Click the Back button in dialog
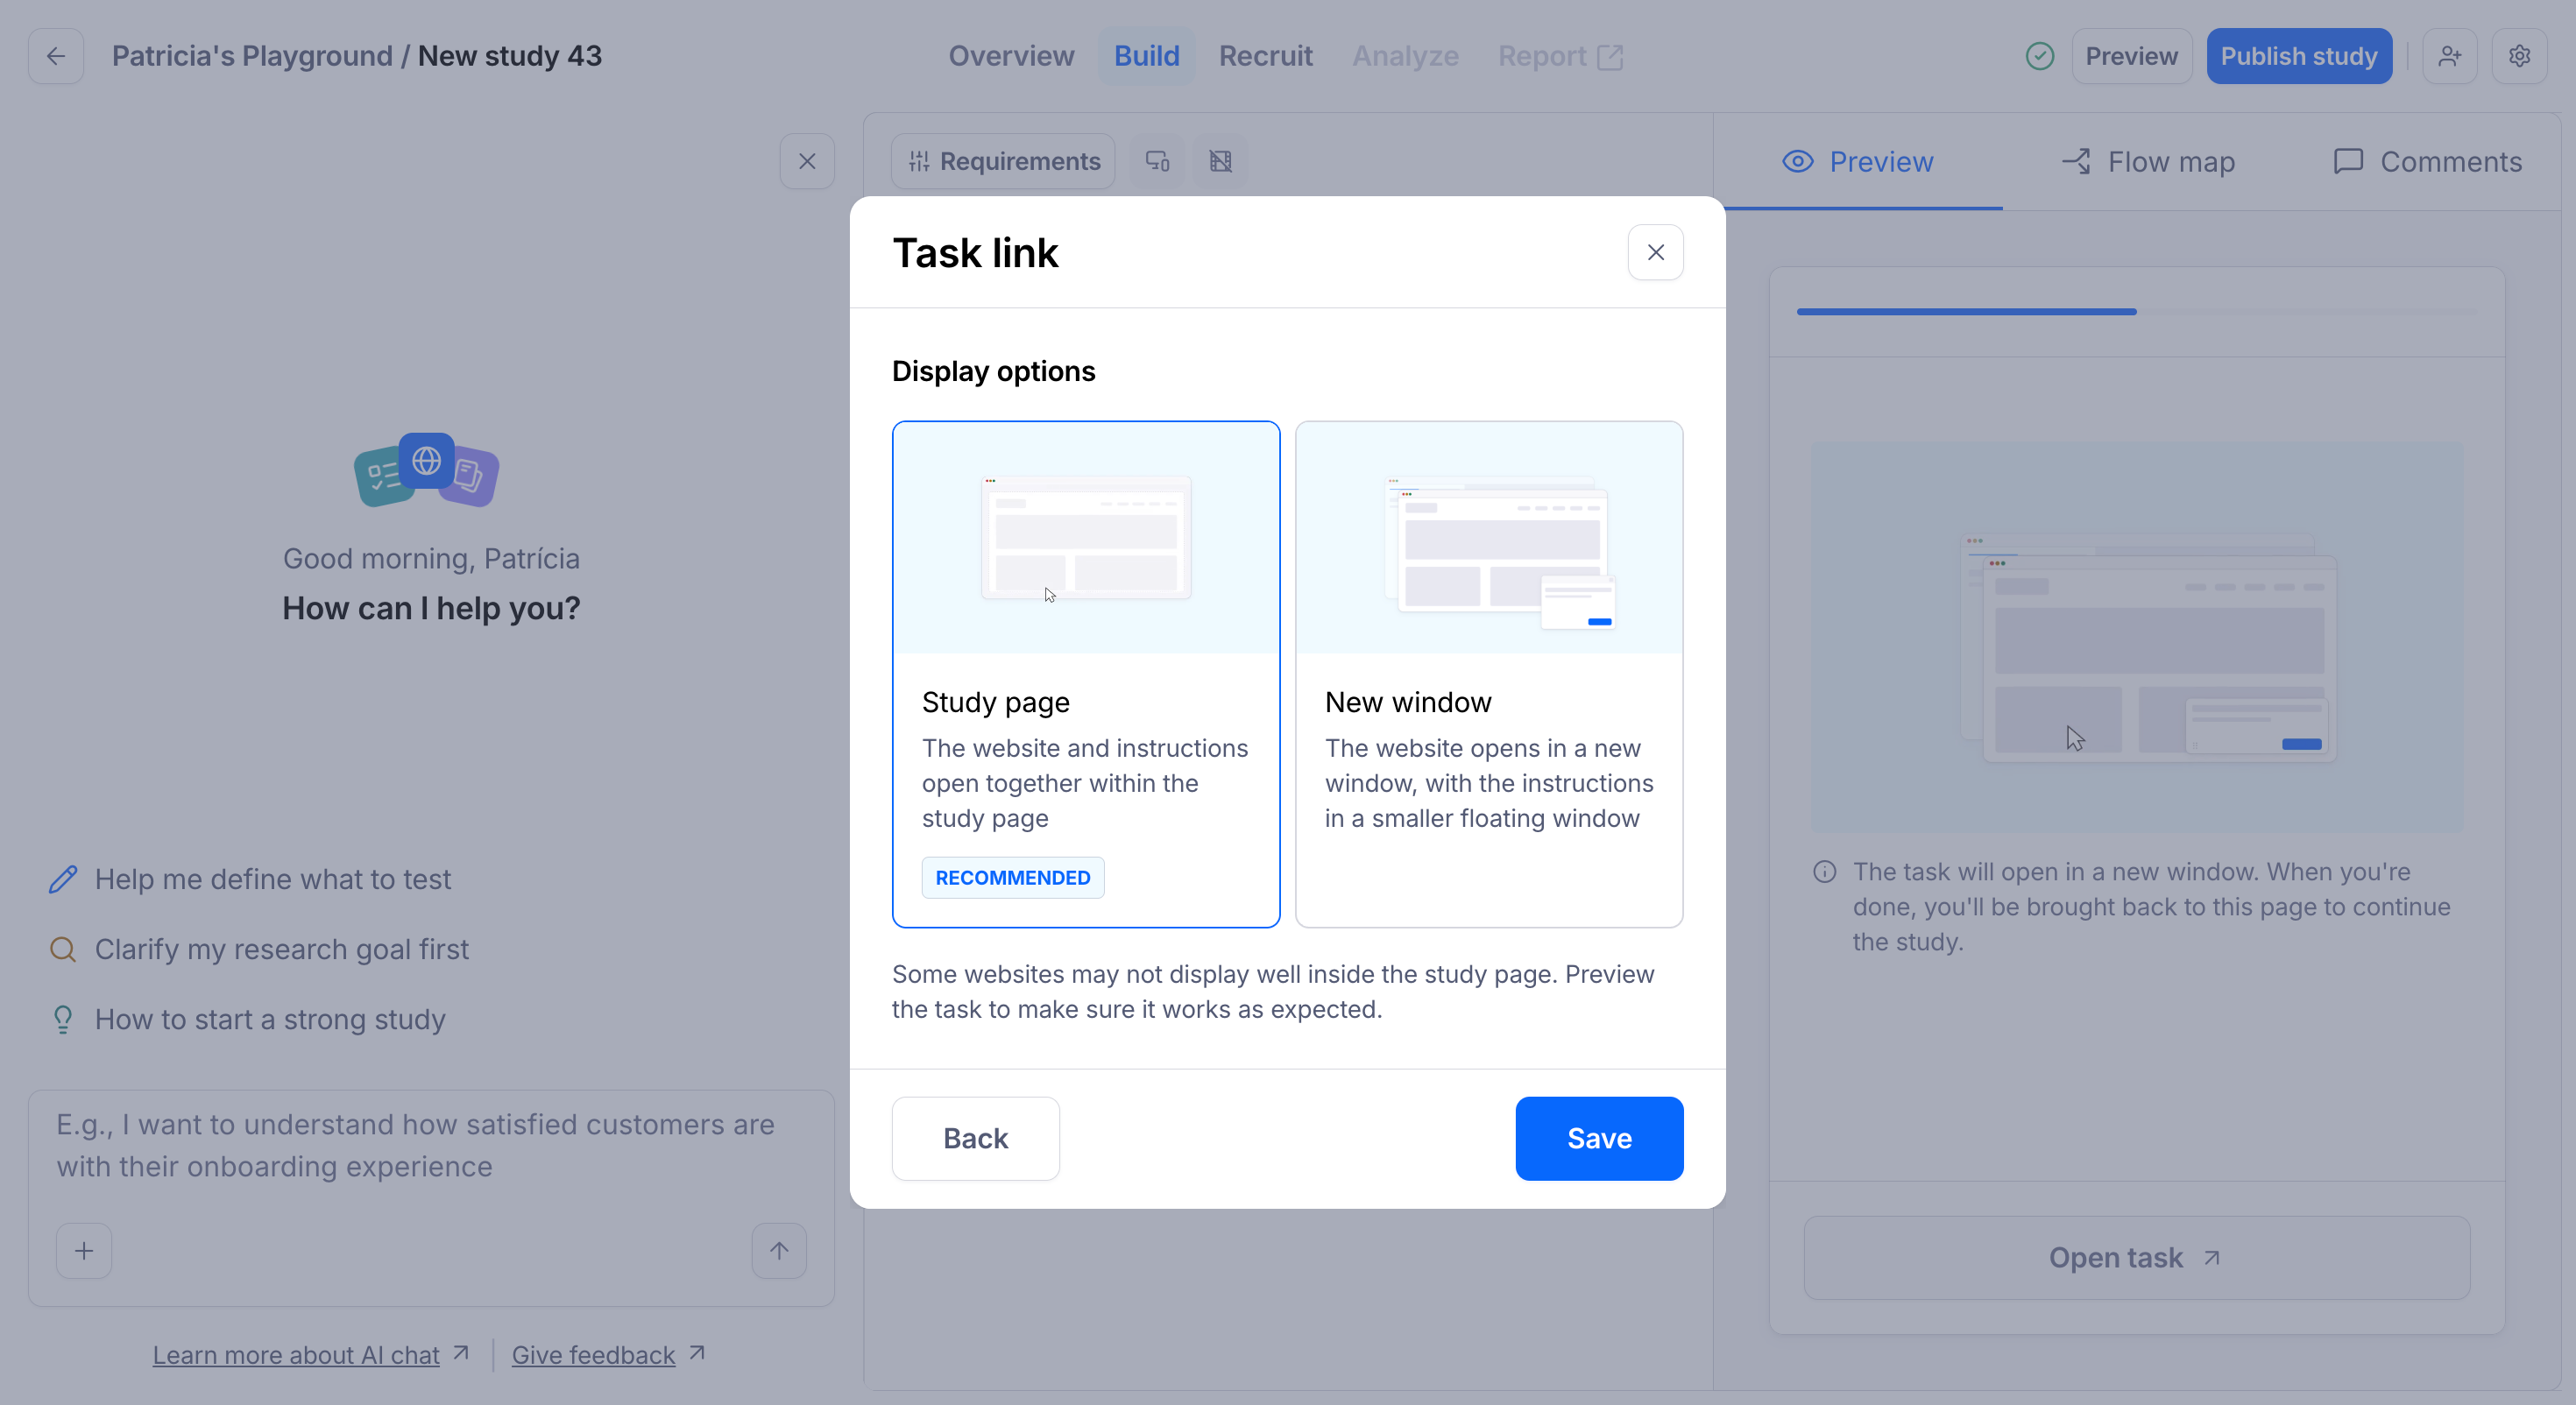 (x=976, y=1138)
